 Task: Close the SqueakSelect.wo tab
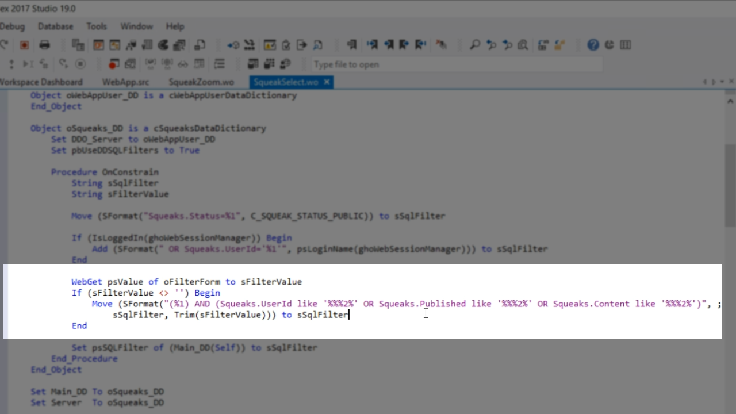pyautogui.click(x=327, y=82)
